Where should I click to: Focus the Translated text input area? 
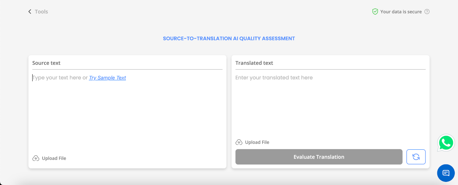[330, 108]
